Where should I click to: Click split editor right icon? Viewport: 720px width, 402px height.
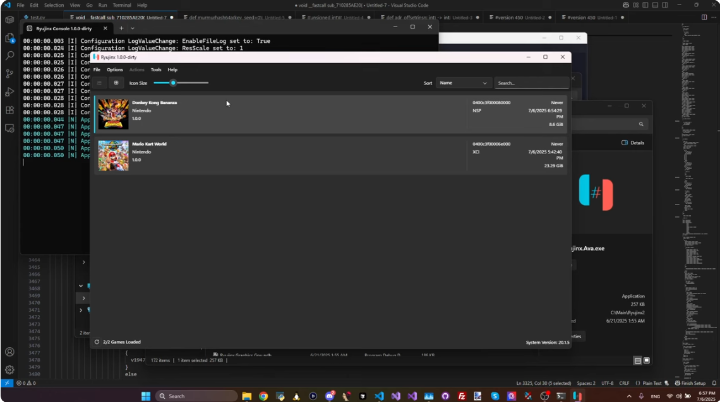704,18
